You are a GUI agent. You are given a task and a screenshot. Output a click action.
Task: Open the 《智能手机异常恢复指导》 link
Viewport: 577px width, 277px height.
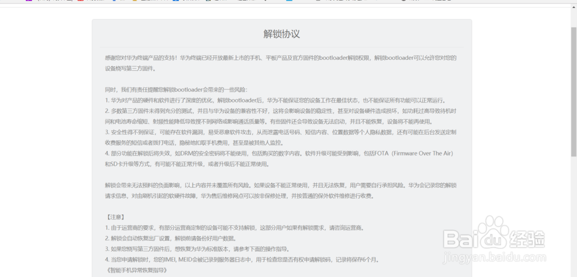137,271
